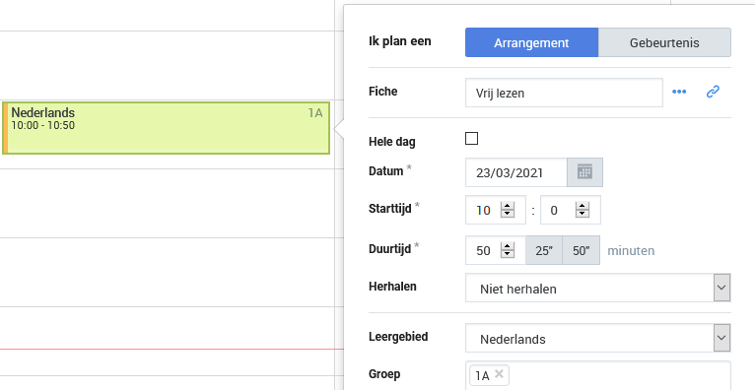This screenshot has height=390, width=755.
Task: Increase start minutes with the up arrow
Action: pyautogui.click(x=583, y=206)
